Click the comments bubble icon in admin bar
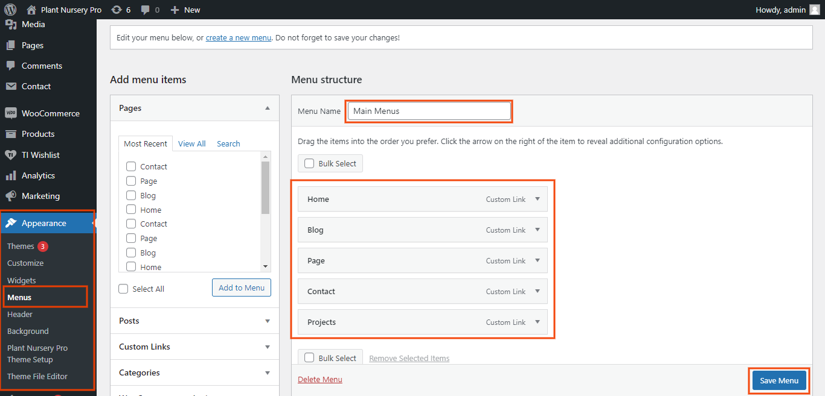The width and height of the screenshot is (825, 396). click(146, 10)
